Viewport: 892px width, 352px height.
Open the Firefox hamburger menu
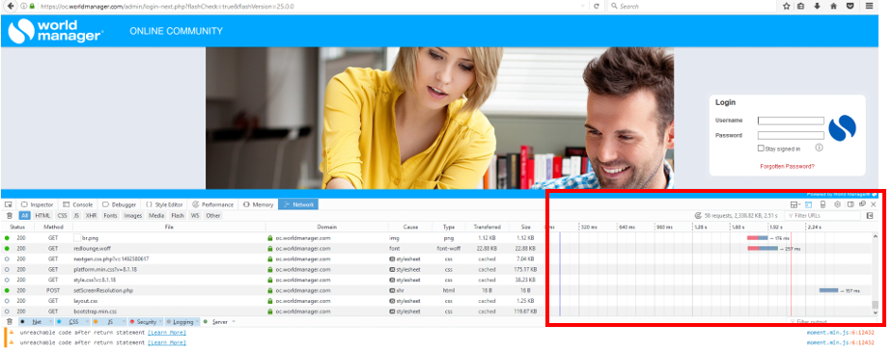tap(869, 6)
